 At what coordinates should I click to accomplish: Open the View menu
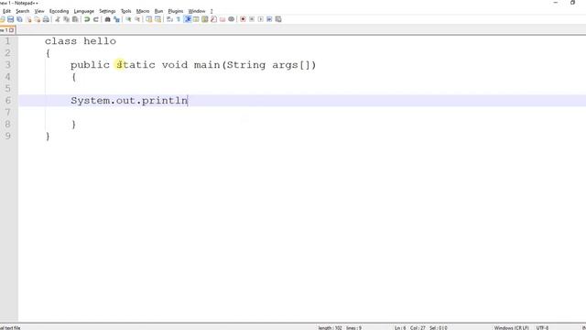(x=39, y=11)
